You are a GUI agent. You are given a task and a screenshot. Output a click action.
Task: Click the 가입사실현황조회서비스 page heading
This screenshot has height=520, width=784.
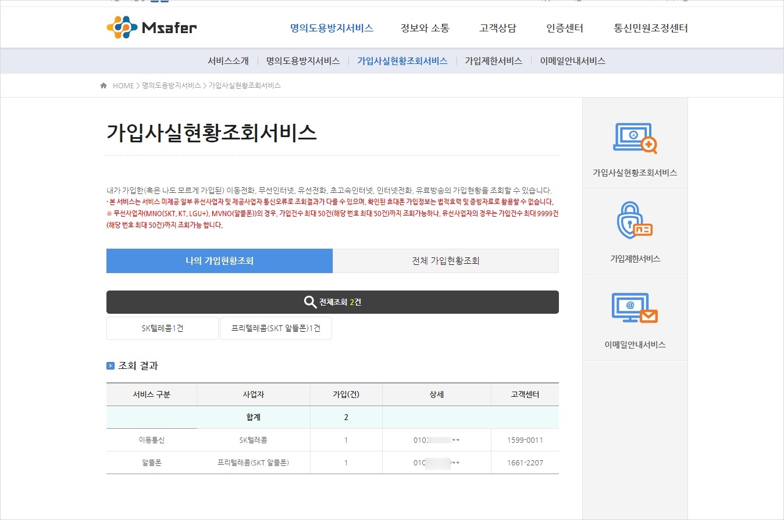click(212, 132)
